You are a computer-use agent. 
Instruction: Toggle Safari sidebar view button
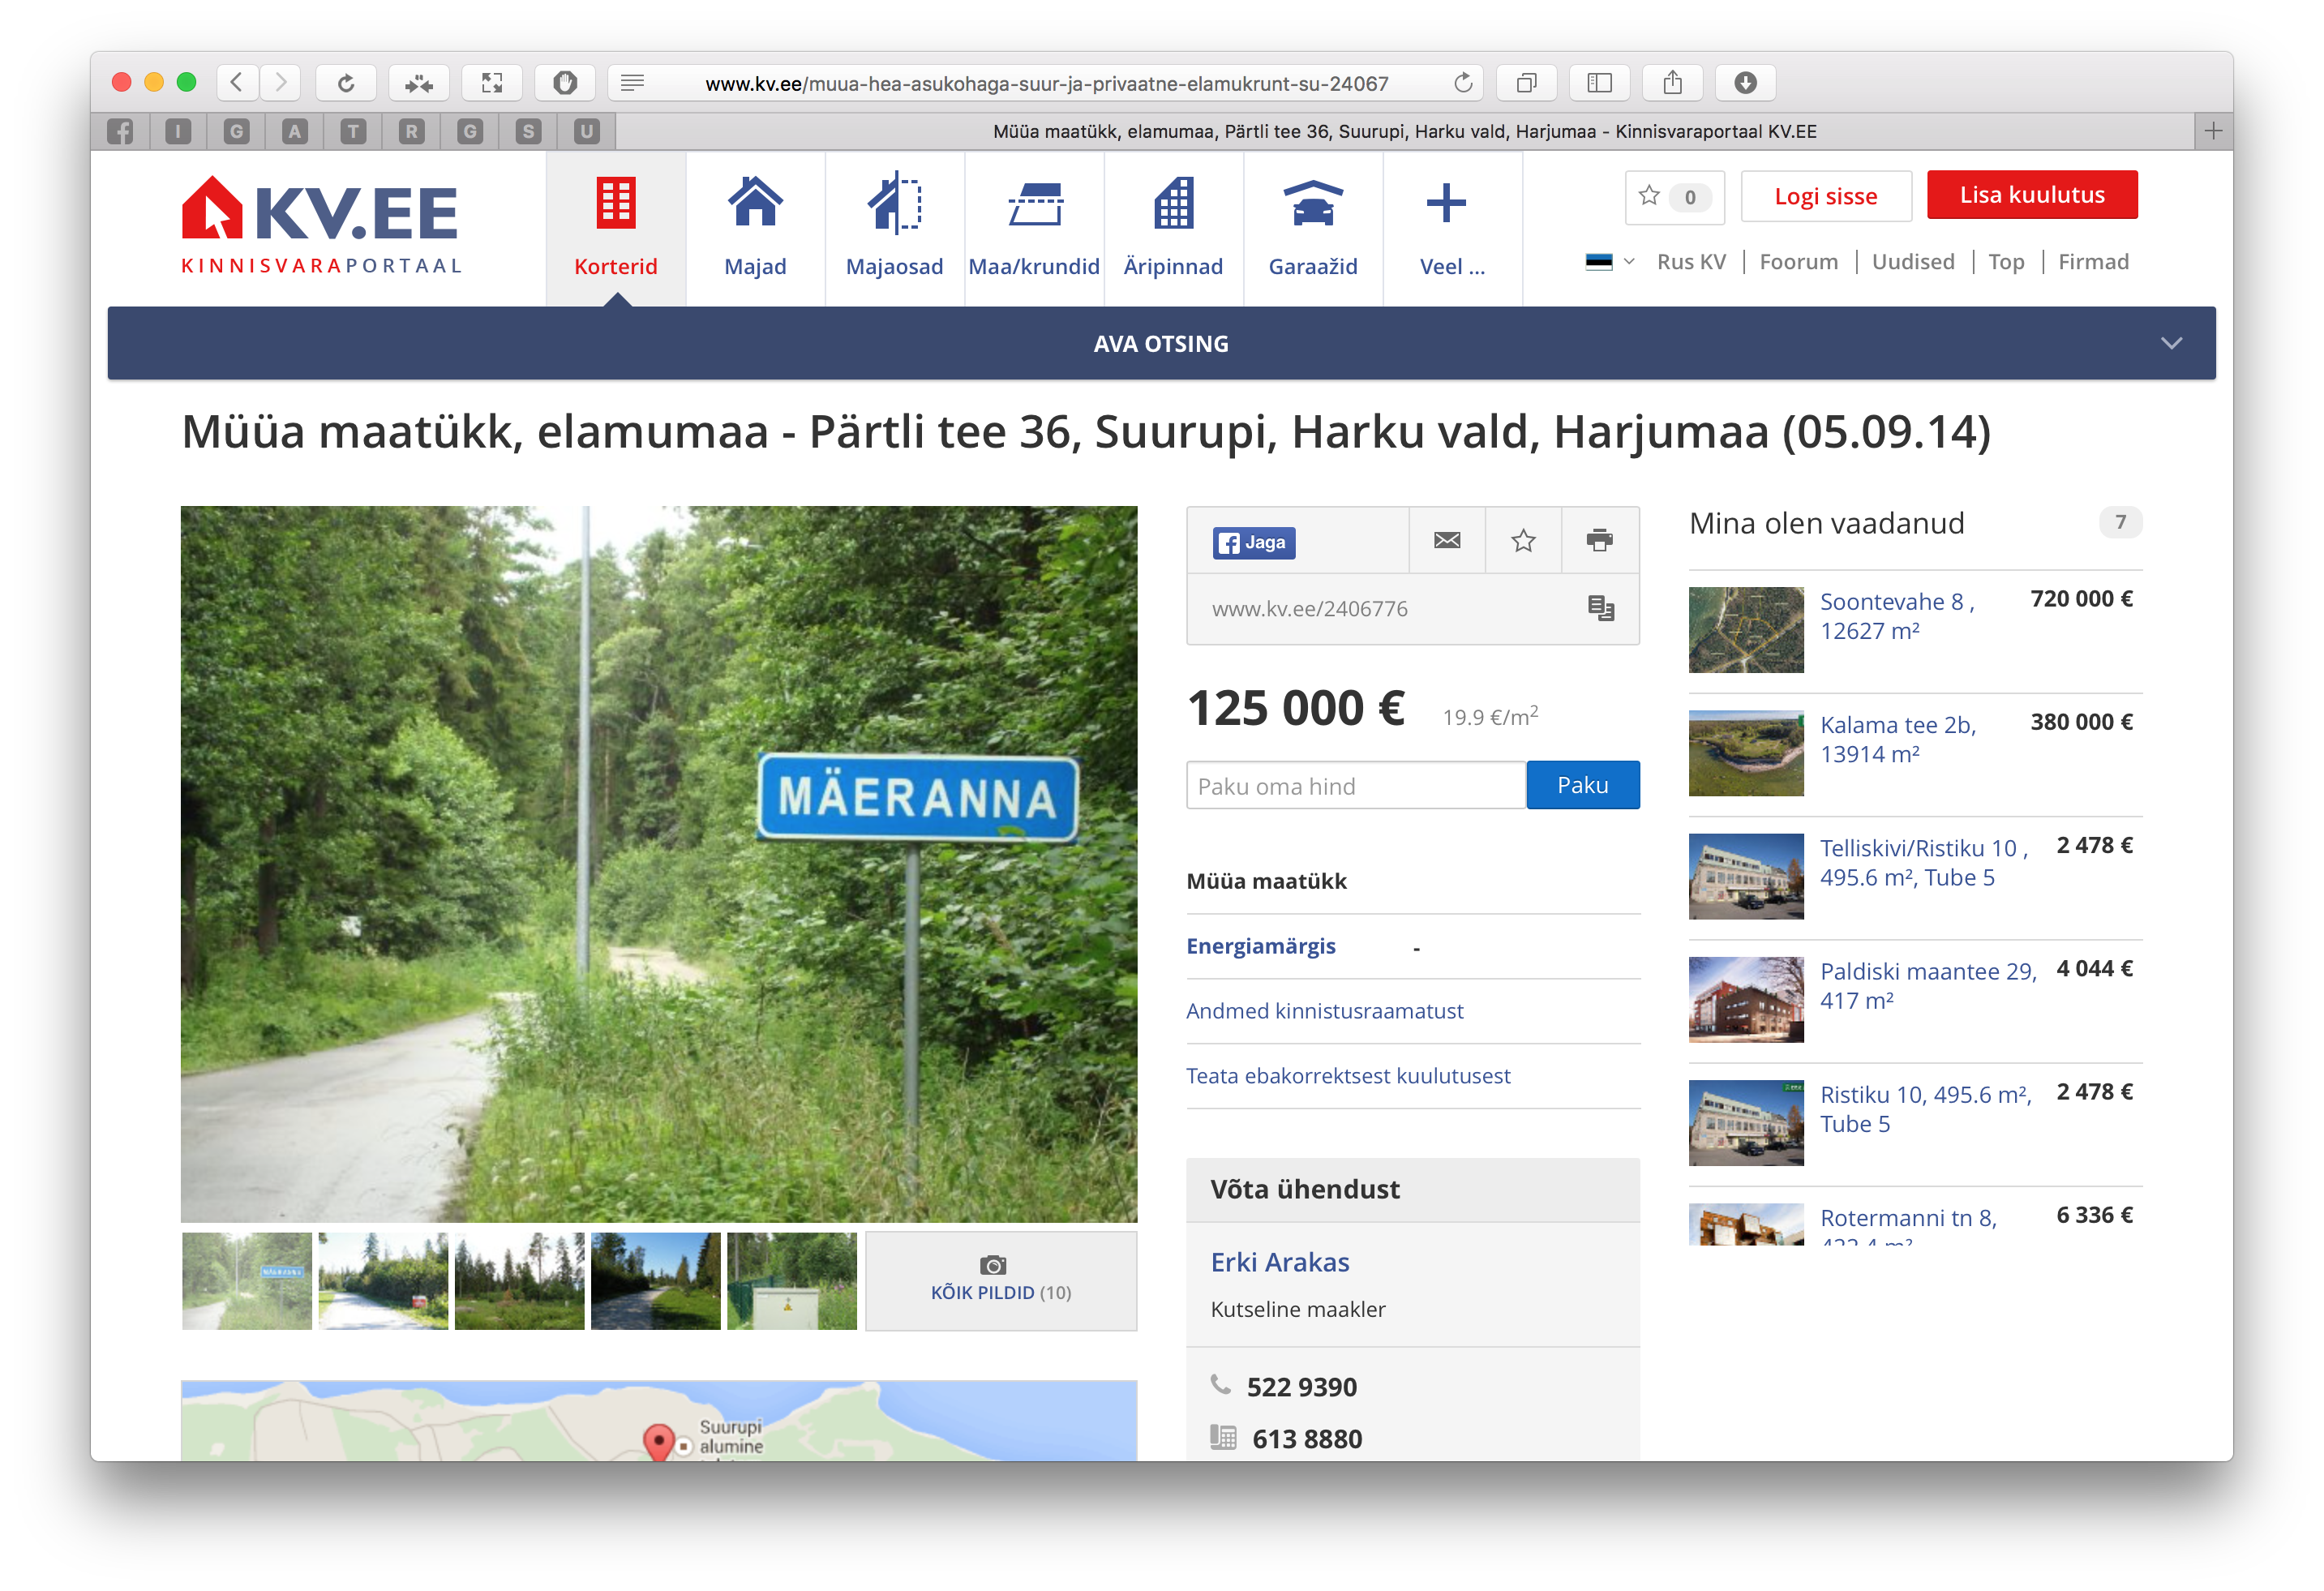pos(1599,83)
